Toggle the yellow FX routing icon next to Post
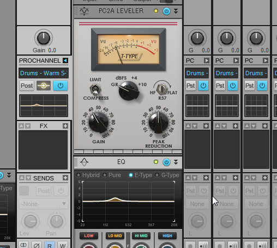This screenshot has height=248, width=277. [44, 86]
